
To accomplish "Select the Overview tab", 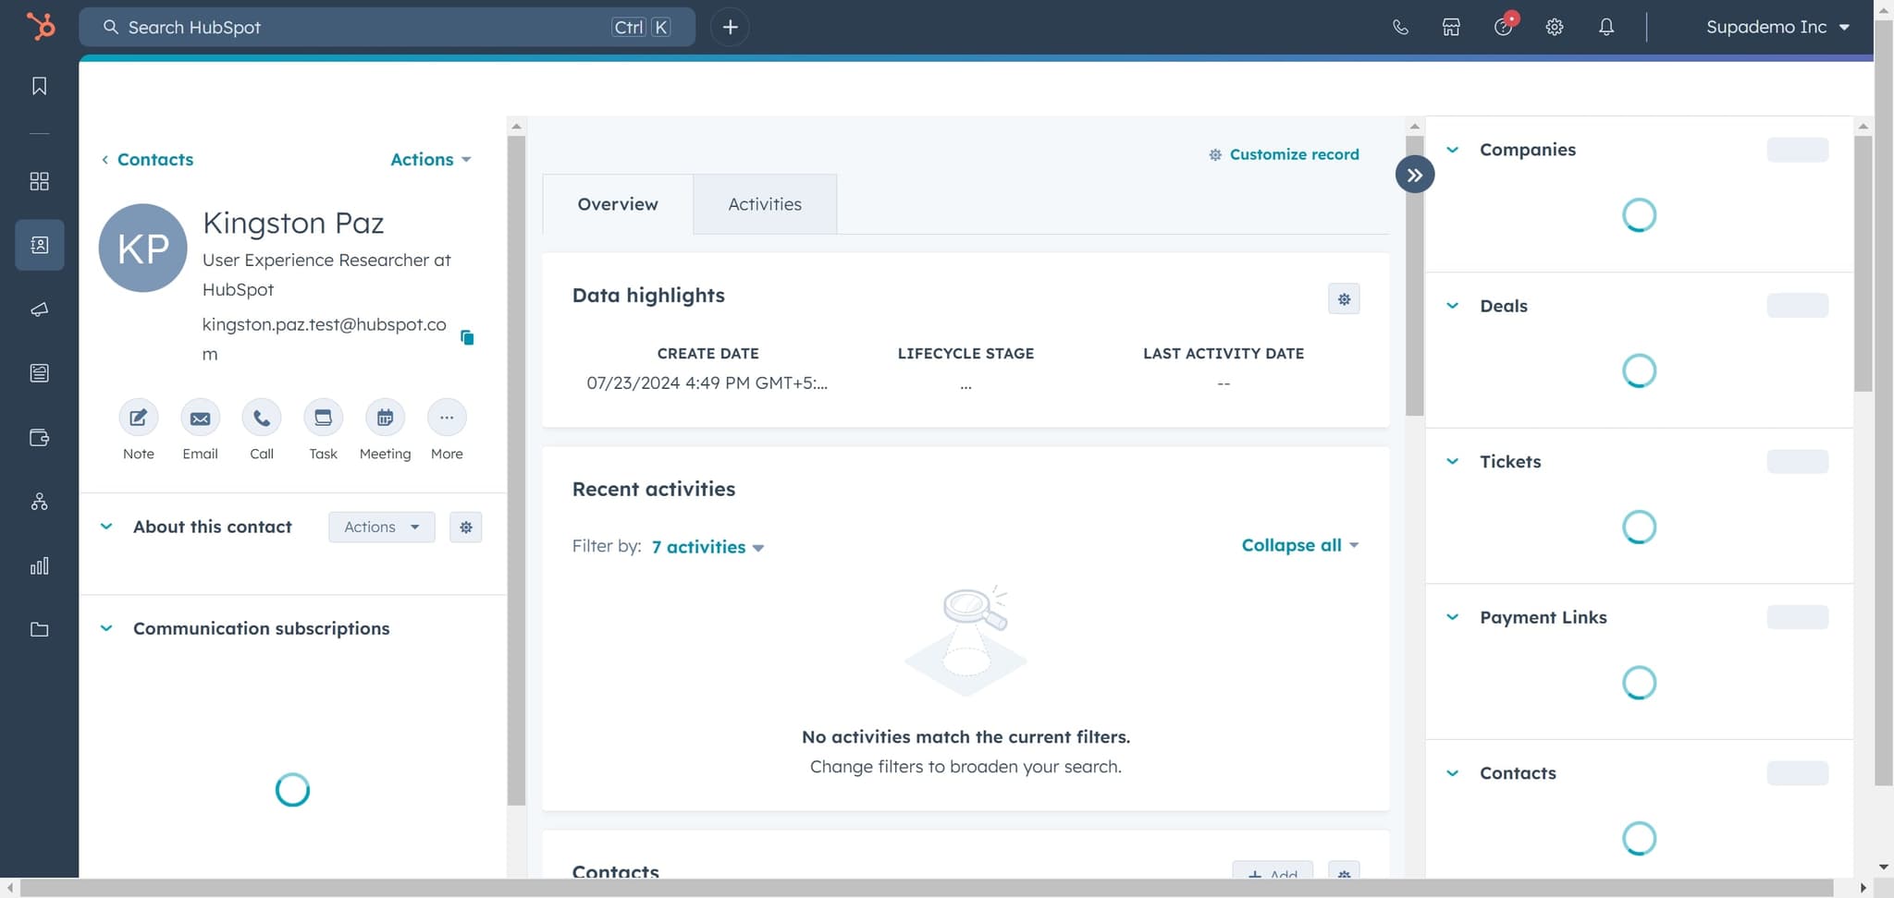I will tap(617, 203).
